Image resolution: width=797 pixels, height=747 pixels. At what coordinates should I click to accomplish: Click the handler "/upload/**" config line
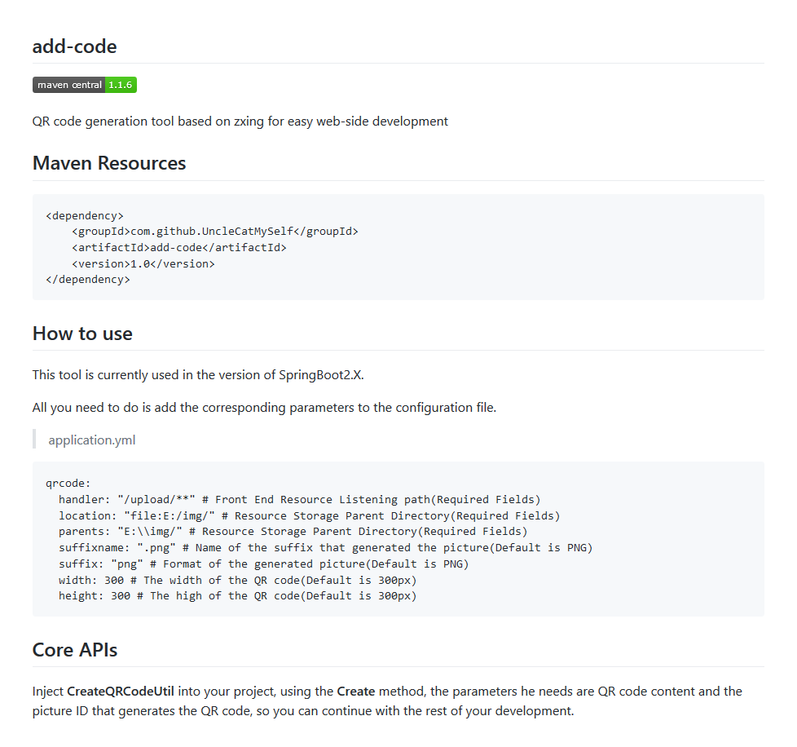coord(298,499)
